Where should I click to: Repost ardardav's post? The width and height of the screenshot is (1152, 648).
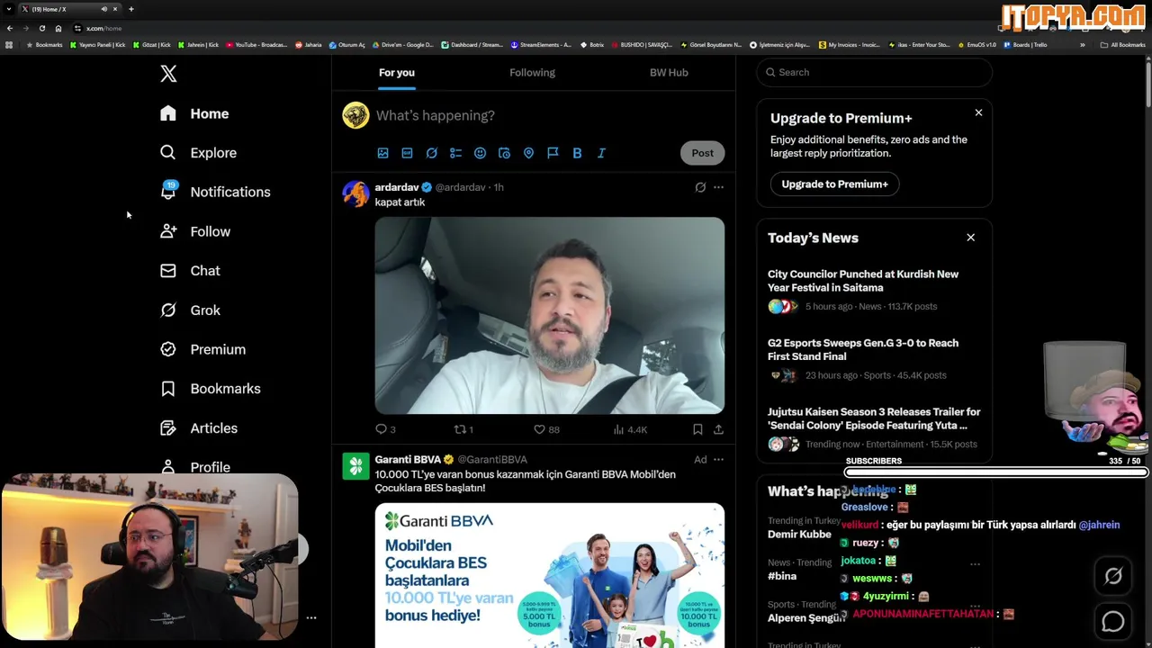463,429
